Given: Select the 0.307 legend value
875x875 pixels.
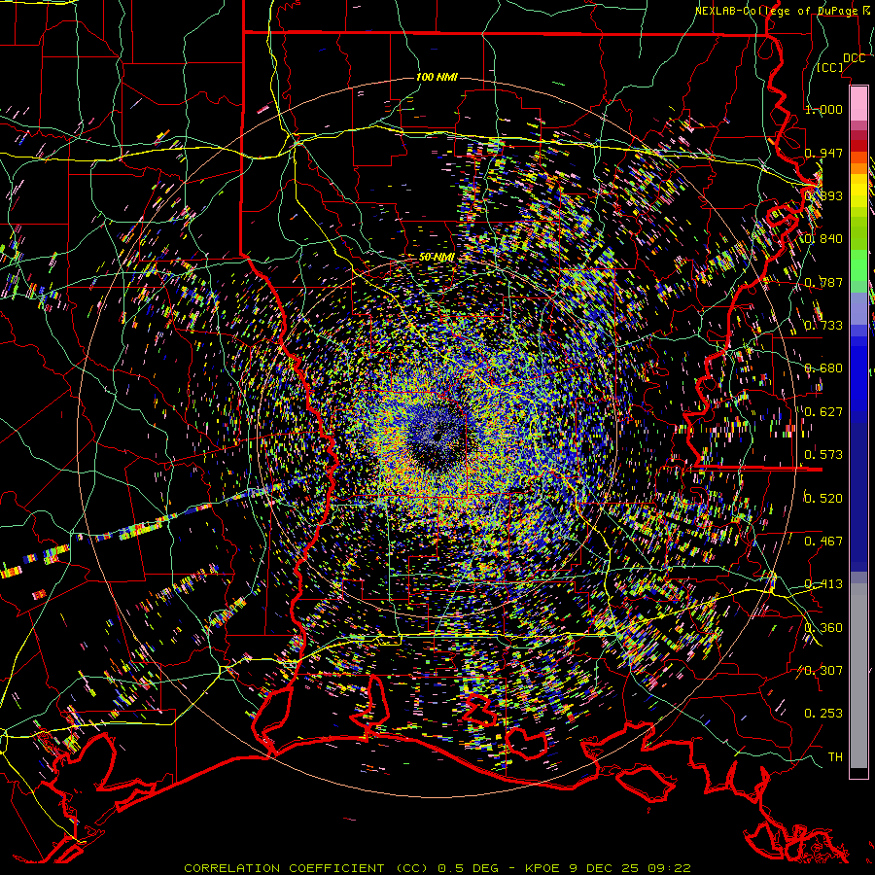Looking at the screenshot, I should 823,671.
